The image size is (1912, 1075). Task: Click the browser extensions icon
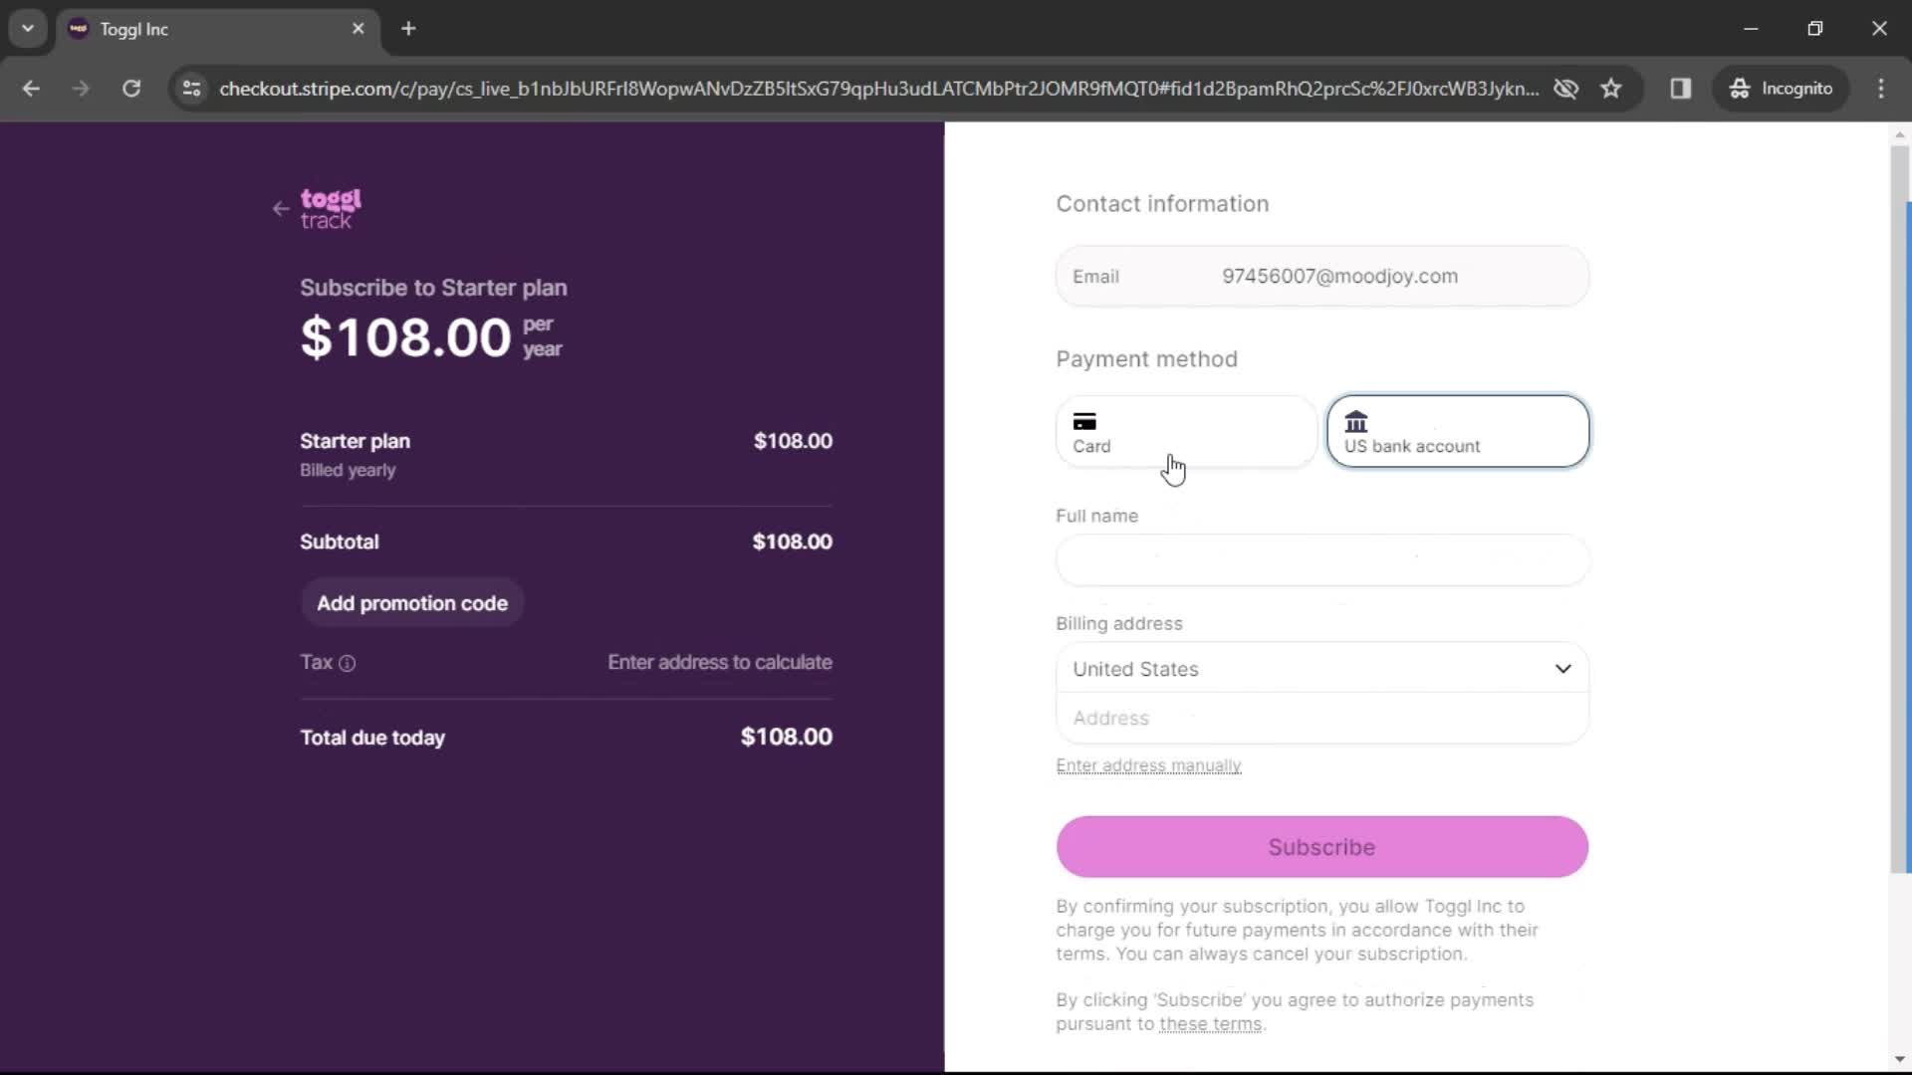1681,88
